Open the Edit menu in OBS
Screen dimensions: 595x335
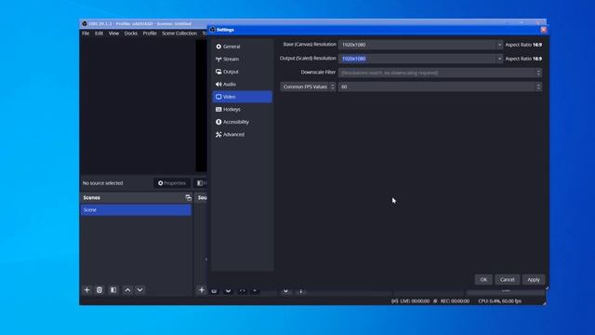(99, 33)
